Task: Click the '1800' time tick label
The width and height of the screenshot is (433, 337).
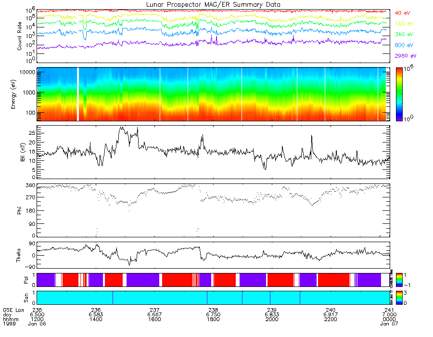Action: click(213, 319)
